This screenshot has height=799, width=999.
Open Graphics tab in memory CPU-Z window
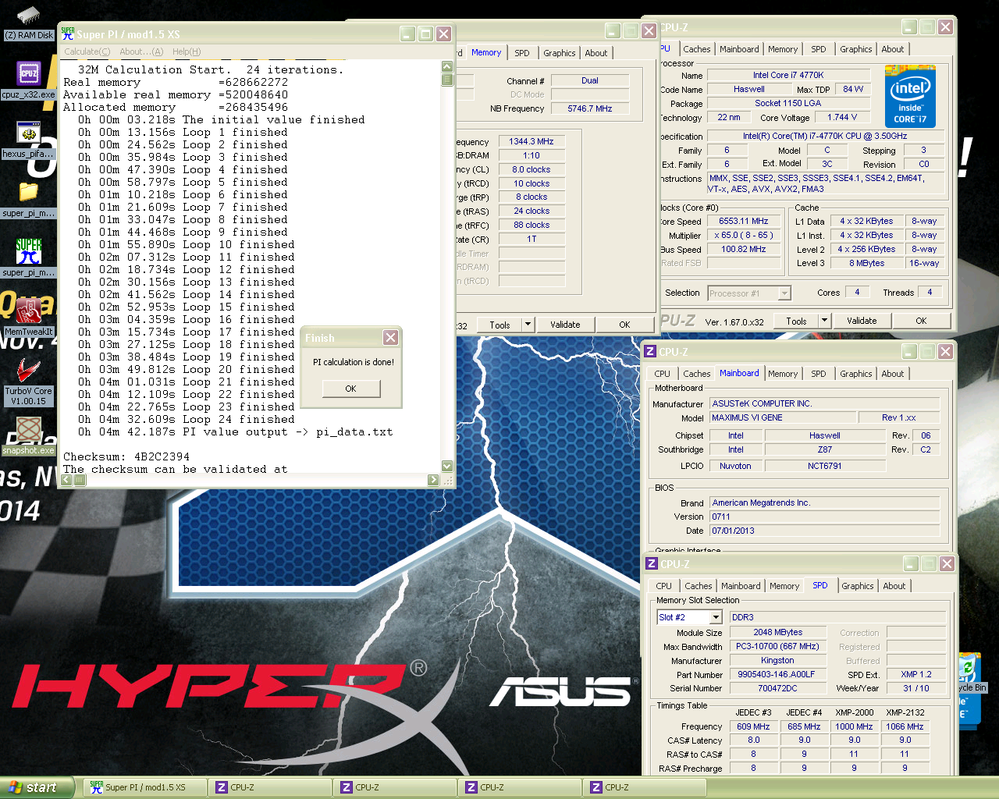(x=560, y=53)
